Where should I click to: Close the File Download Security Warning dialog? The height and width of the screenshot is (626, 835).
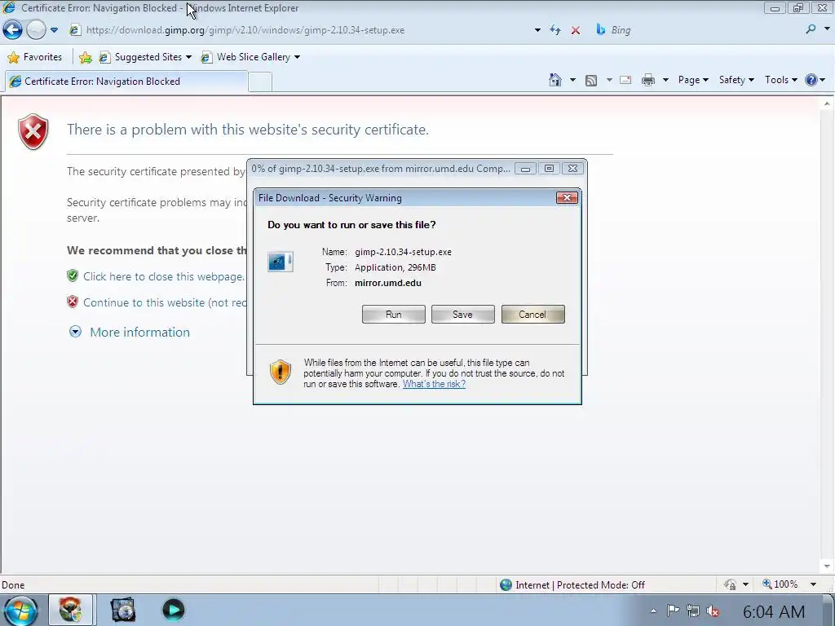click(x=568, y=198)
